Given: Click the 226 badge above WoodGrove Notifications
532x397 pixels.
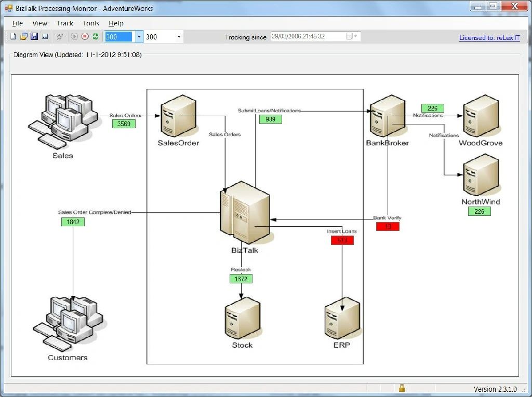Looking at the screenshot, I should coord(433,108).
